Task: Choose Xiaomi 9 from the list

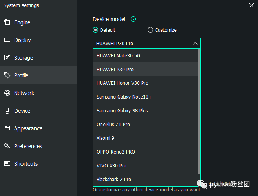Action: coord(145,138)
